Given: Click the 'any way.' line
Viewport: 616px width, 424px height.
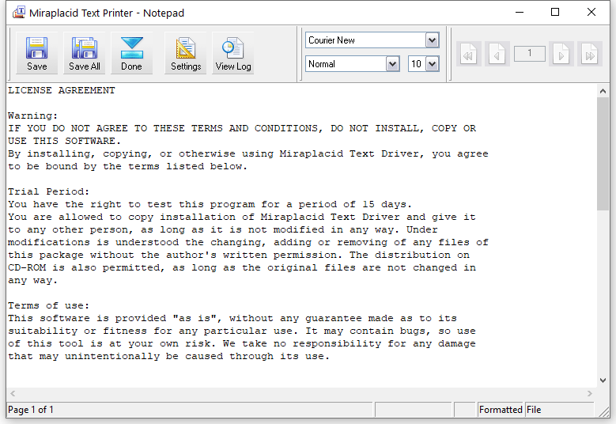Looking at the screenshot, I should point(33,280).
